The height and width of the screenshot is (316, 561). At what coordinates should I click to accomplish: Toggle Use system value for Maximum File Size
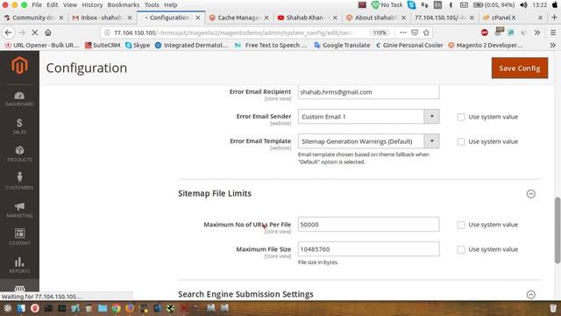pyautogui.click(x=461, y=249)
